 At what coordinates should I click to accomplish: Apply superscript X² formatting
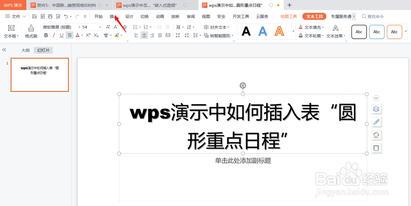(x=88, y=35)
